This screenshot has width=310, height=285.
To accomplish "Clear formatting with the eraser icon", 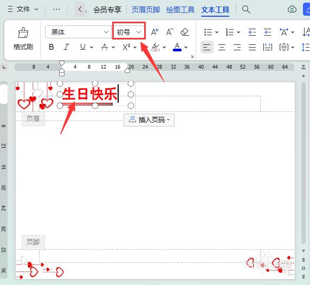I will pos(185,32).
